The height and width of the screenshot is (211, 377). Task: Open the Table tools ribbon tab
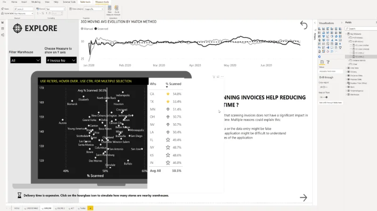point(85,2)
